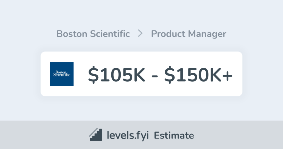The image size is (283, 149).
Task: Click the $150K+ upper salary figure
Action: coord(198,74)
